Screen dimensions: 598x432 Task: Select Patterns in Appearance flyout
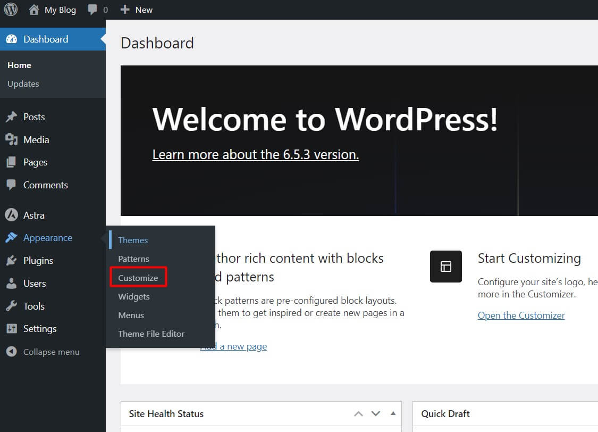point(133,259)
